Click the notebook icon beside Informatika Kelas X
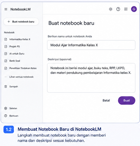 coord(6,39)
